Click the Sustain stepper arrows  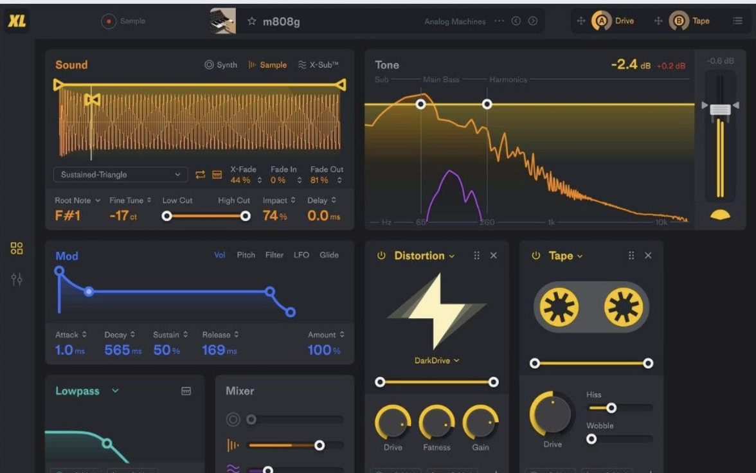click(x=185, y=334)
